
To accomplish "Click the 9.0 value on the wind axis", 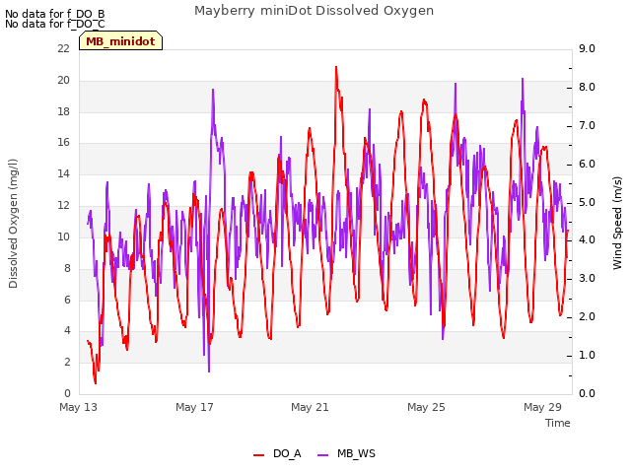I will [x=587, y=48].
